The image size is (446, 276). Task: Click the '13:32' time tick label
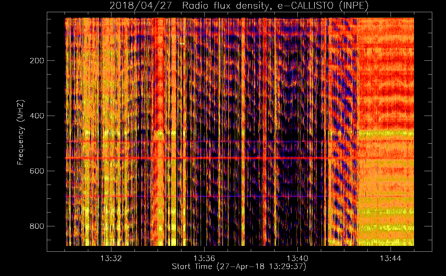click(x=111, y=259)
